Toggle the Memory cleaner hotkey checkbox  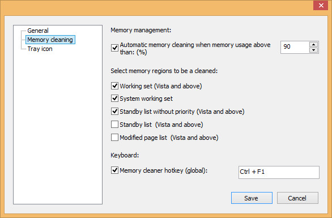114,170
